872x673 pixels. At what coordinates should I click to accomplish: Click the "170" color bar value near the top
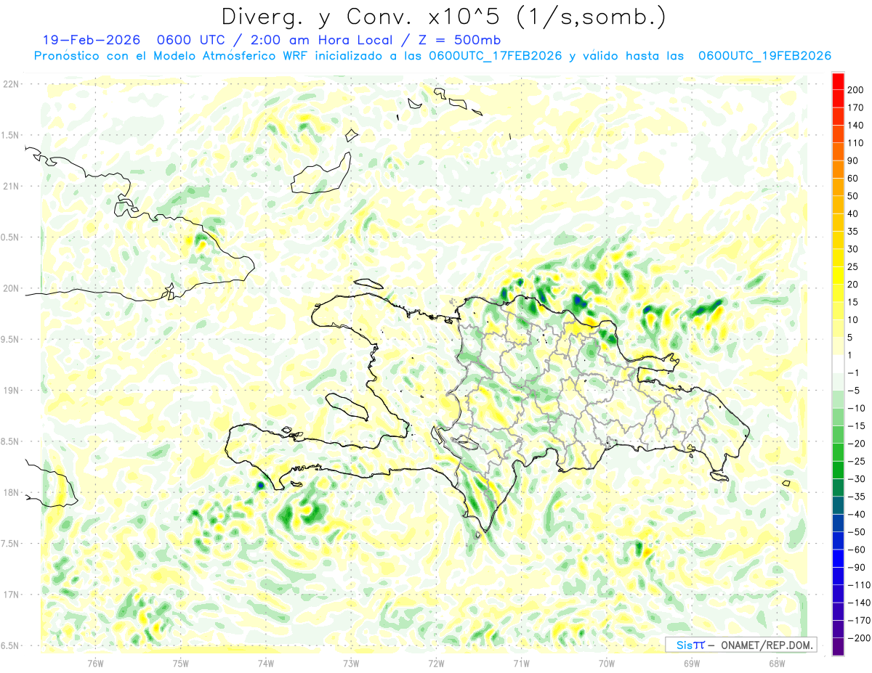pyautogui.click(x=855, y=107)
